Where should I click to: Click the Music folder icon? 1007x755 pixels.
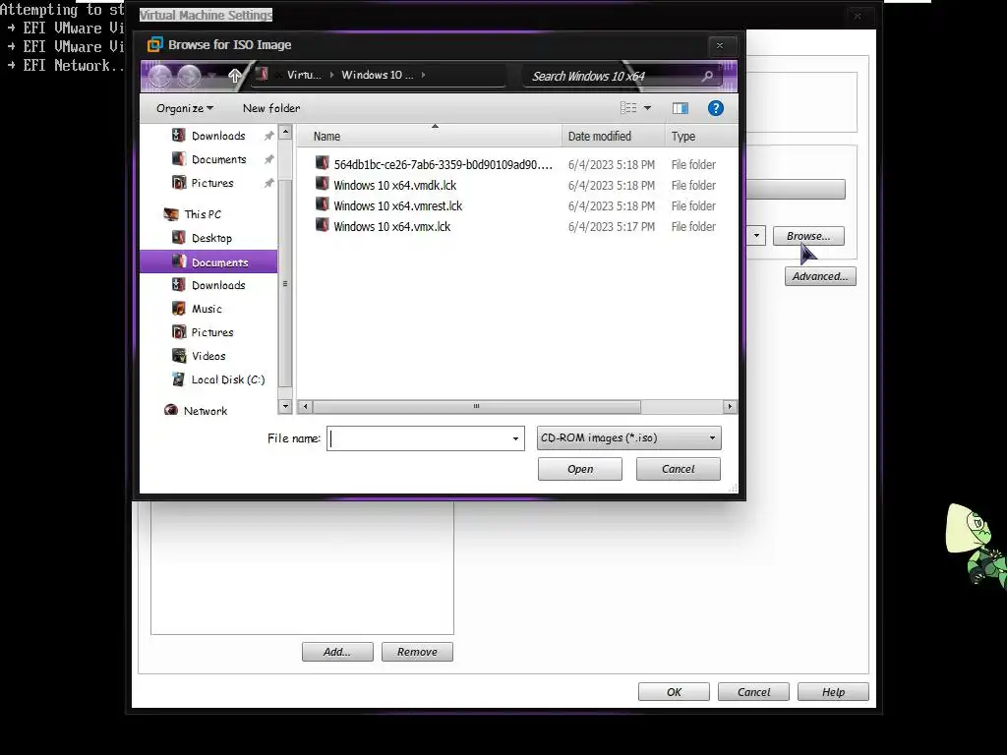click(179, 308)
